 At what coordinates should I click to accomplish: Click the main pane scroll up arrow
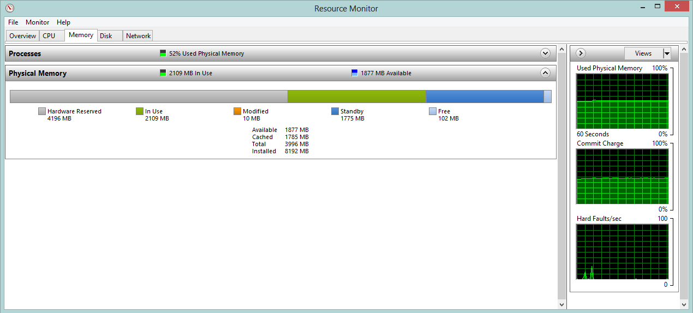562,50
